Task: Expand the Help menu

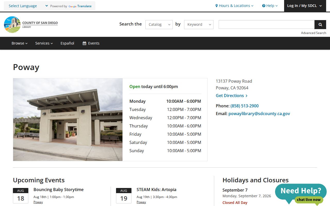Action: [x=270, y=6]
